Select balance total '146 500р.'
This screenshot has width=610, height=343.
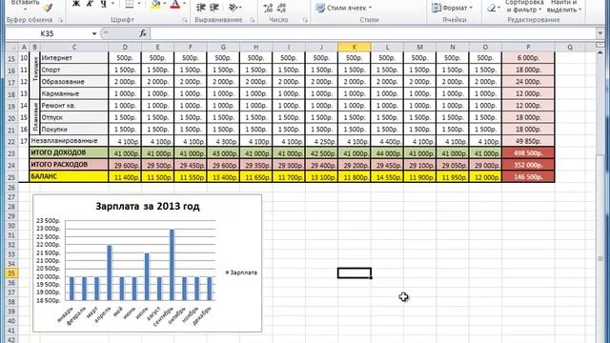[528, 177]
